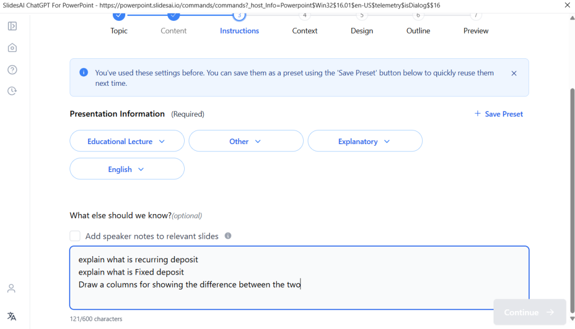Open the help question mark icon
This screenshot has width=575, height=329.
click(x=12, y=69)
